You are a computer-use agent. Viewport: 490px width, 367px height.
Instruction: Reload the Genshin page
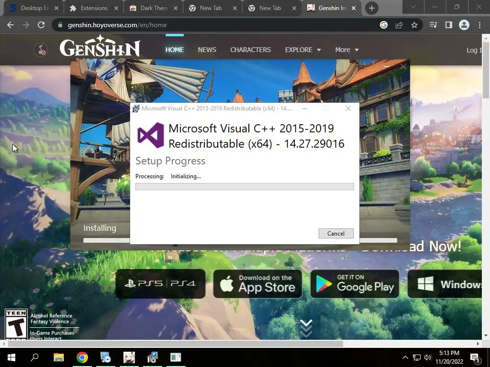click(x=41, y=25)
